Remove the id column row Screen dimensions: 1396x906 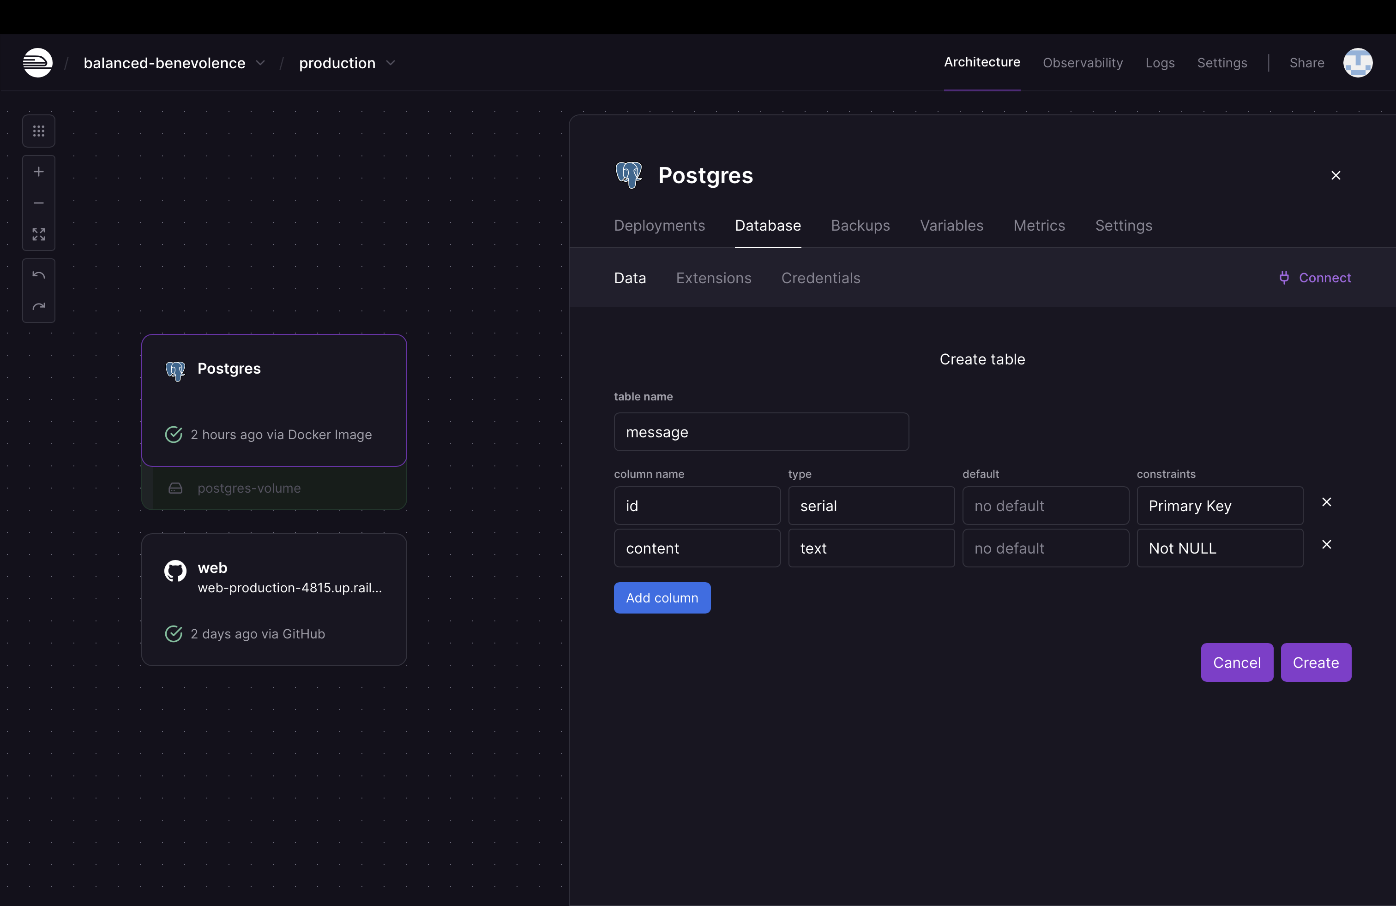point(1326,502)
